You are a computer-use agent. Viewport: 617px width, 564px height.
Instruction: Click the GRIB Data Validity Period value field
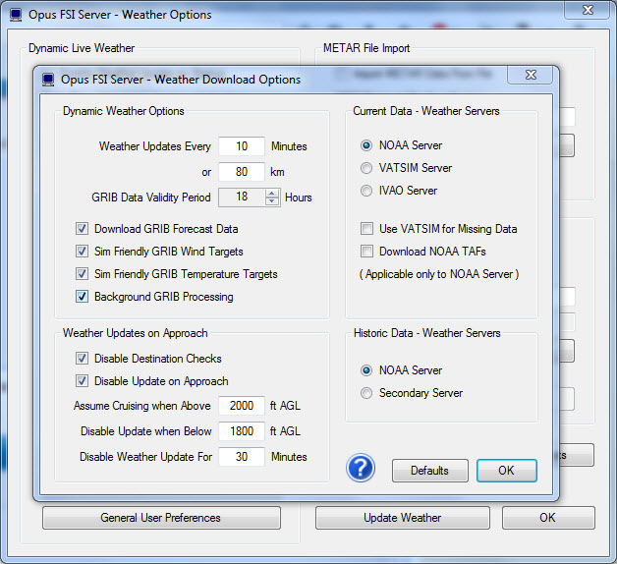[242, 197]
